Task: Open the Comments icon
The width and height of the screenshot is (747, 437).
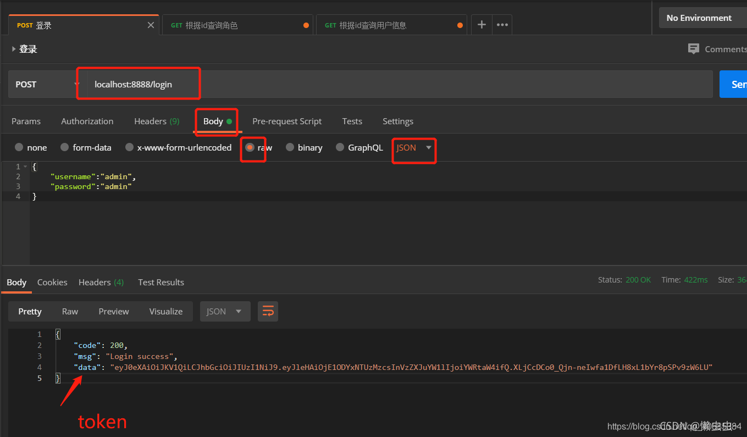Action: point(694,49)
